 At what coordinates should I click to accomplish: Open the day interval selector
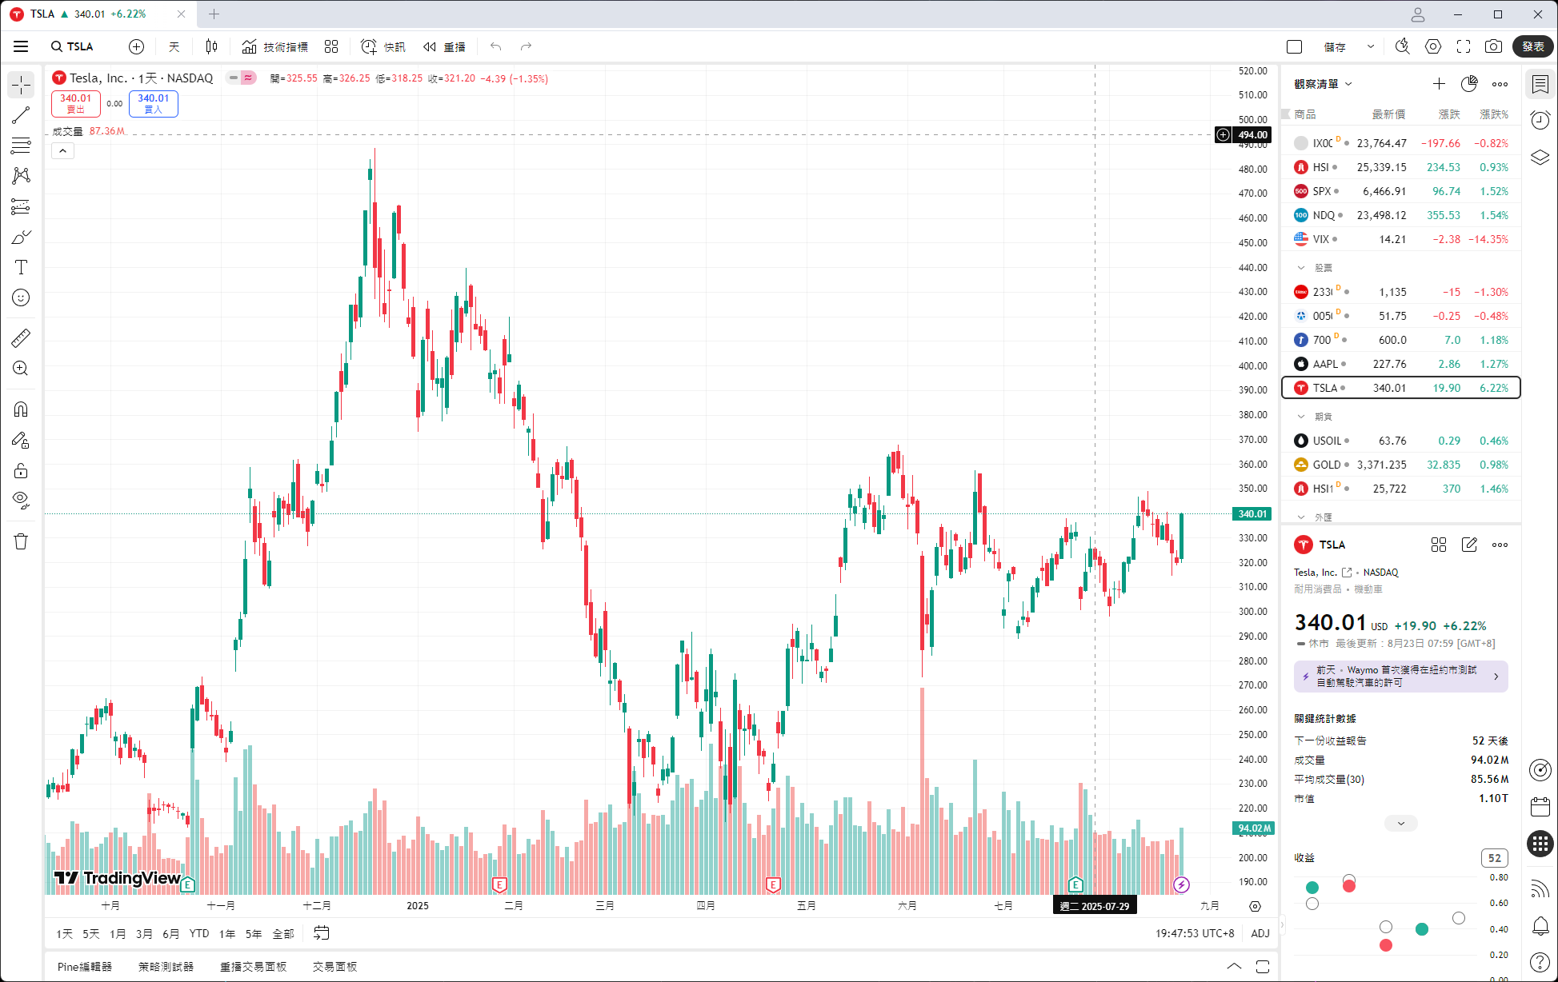[x=174, y=46]
